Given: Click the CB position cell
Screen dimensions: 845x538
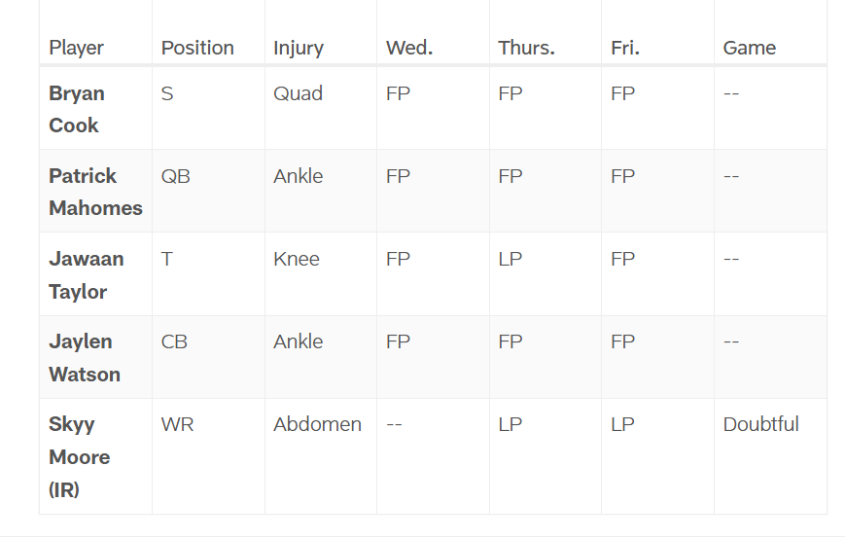Looking at the screenshot, I should click(175, 341).
